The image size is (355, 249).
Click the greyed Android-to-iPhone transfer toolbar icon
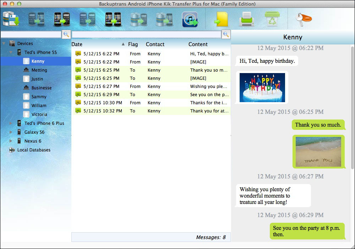click(x=36, y=19)
